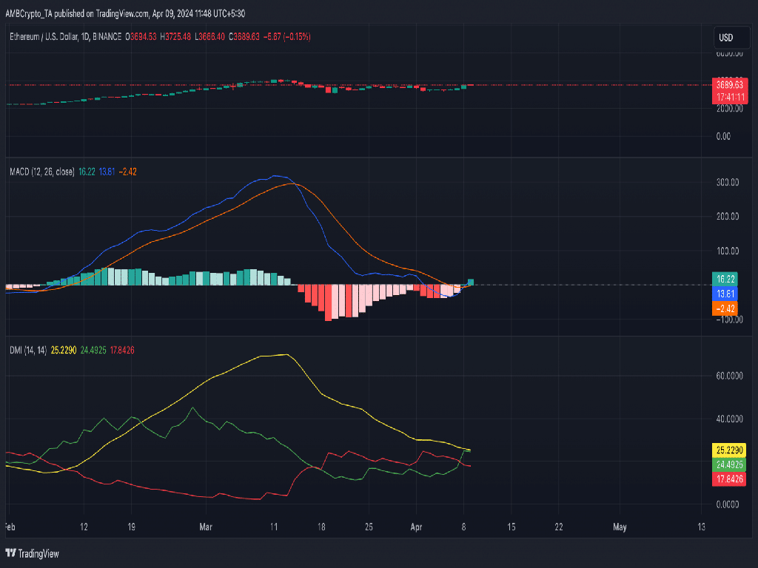
Task: Click the Apr label on the time axis
Action: 417,527
